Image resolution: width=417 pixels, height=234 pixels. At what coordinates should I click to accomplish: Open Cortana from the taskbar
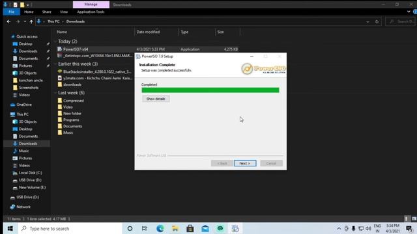pyautogui.click(x=130, y=228)
